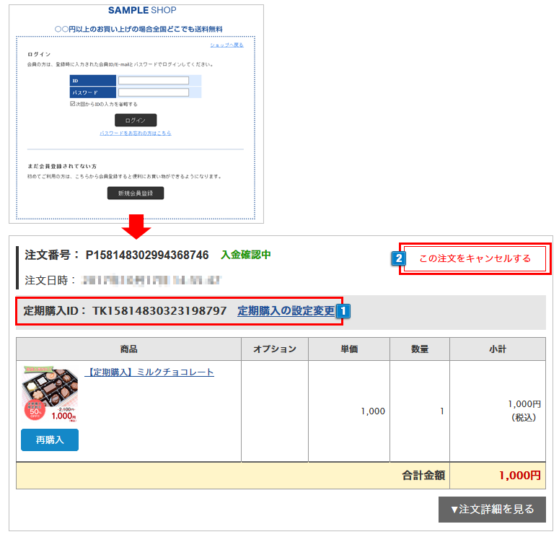Click the red downward arrow

[136, 225]
